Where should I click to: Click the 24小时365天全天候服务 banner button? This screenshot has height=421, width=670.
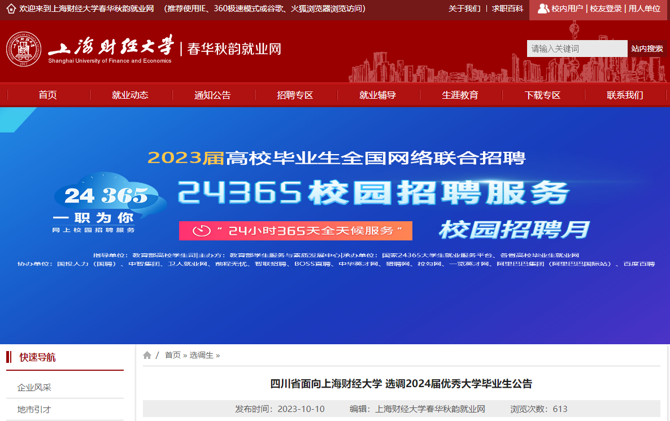[295, 231]
